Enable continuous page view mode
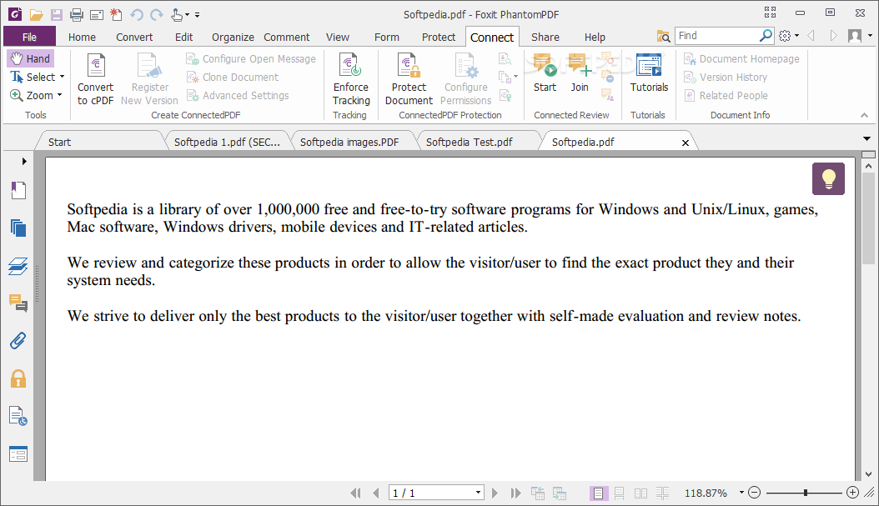Image resolution: width=879 pixels, height=506 pixels. [620, 493]
